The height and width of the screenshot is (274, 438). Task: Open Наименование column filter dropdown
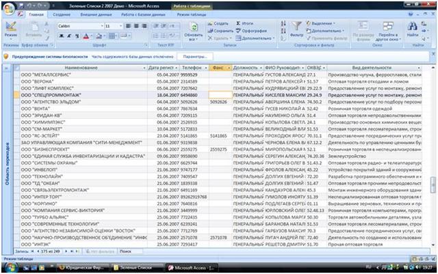point(144,68)
